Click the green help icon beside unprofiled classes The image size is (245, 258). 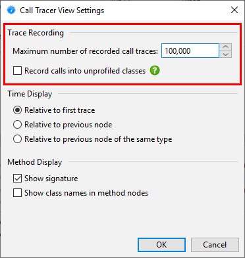(155, 71)
